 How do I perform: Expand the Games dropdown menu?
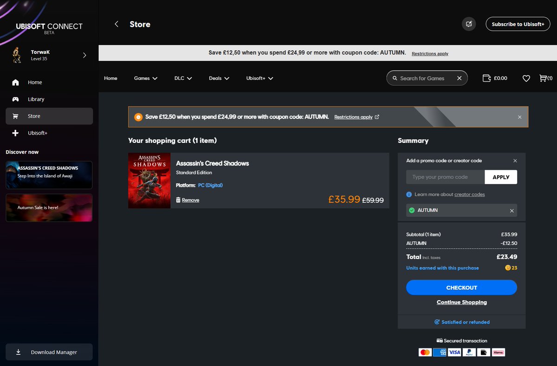146,78
